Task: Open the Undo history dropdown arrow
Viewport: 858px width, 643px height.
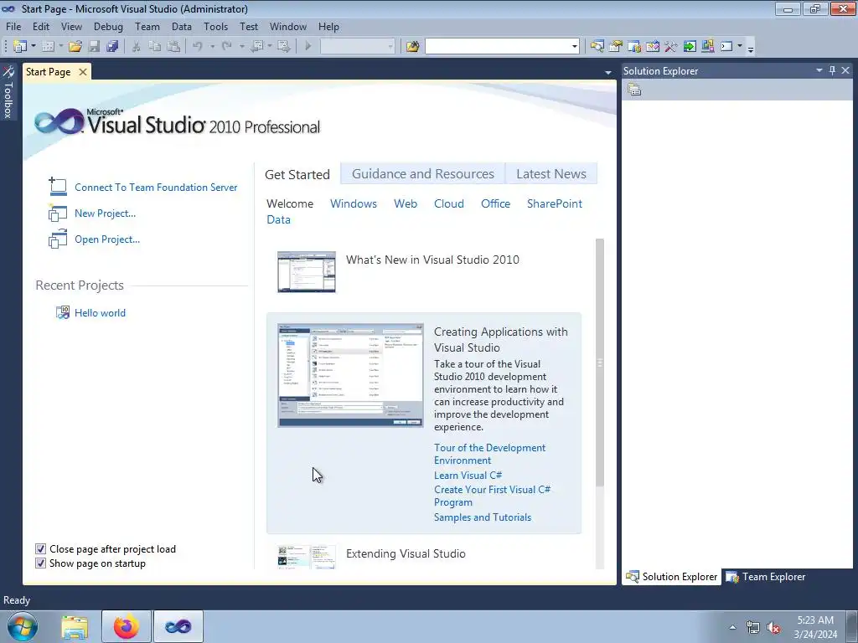Action: (212, 47)
